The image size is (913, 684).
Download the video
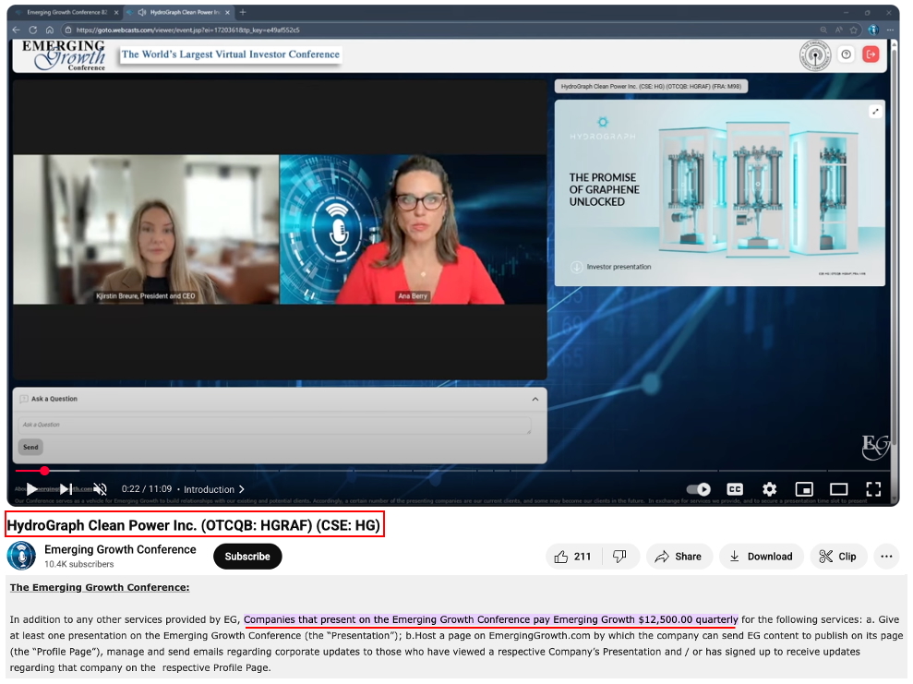761,557
